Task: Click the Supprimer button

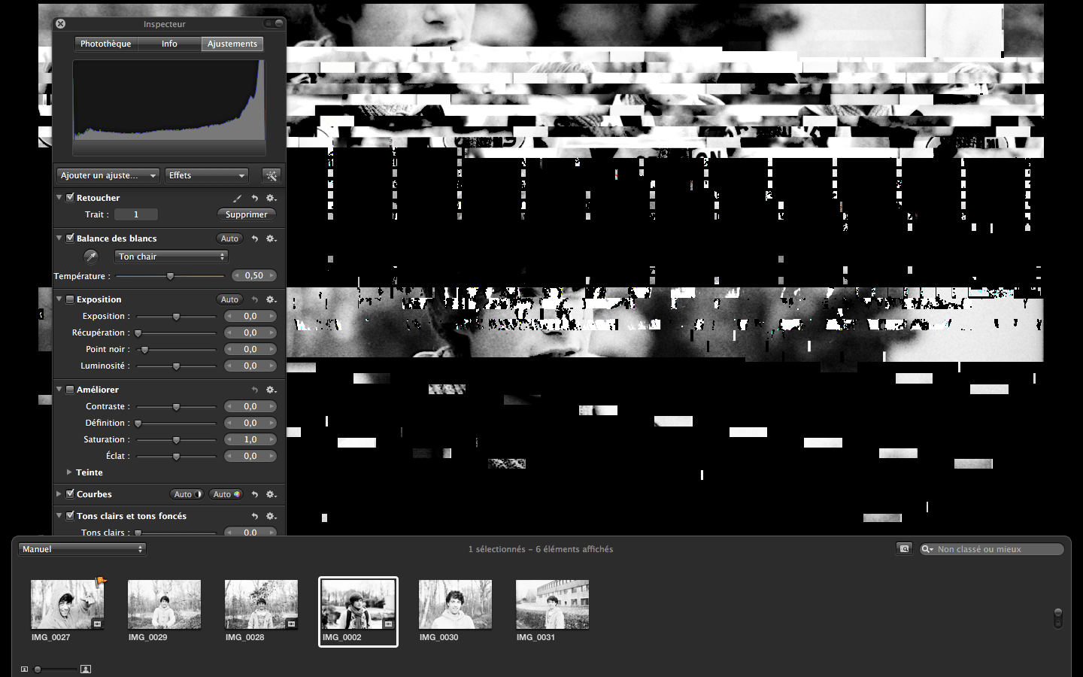Action: tap(246, 214)
